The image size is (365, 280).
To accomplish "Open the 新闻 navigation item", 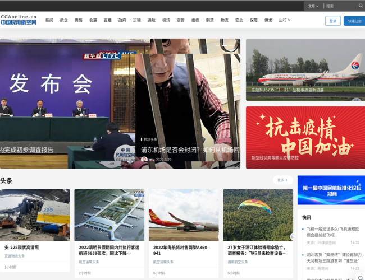I will click(49, 20).
